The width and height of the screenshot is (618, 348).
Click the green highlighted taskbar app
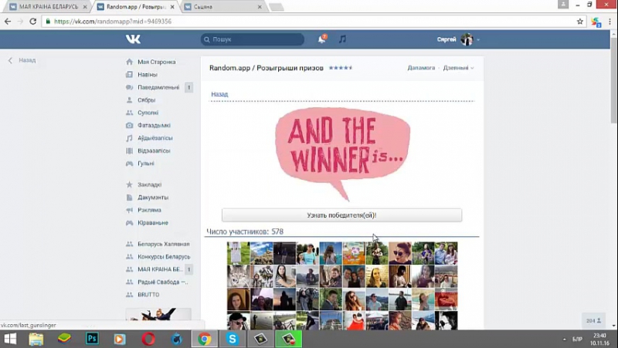coord(288,339)
